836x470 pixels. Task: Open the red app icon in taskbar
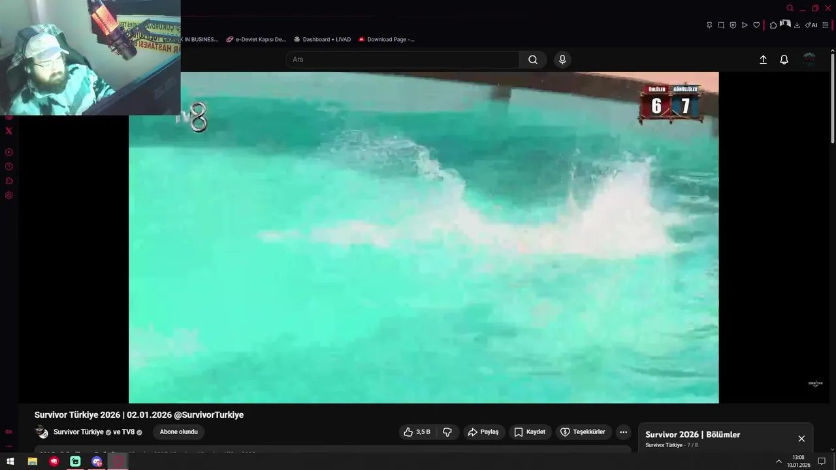[x=54, y=462]
